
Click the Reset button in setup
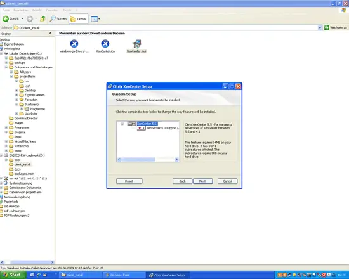coord(129,181)
